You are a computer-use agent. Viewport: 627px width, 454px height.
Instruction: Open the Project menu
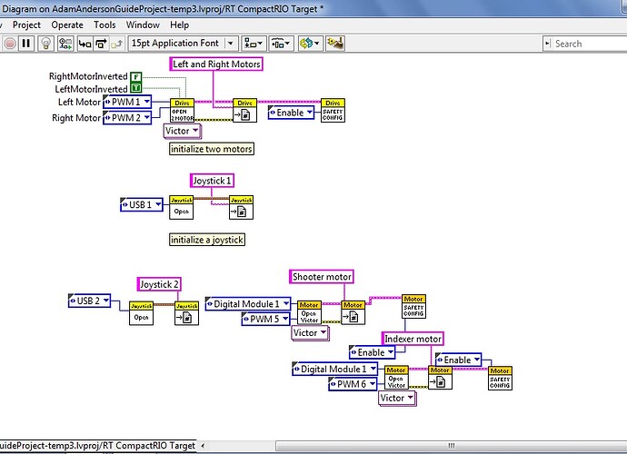click(26, 25)
